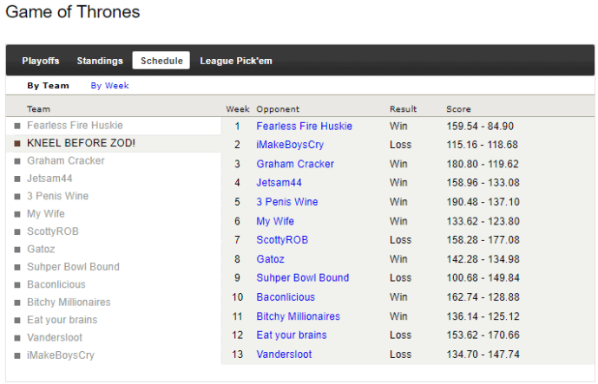The height and width of the screenshot is (384, 598).
Task: Click week 7 opponent ScottyROB link
Action: [283, 240]
